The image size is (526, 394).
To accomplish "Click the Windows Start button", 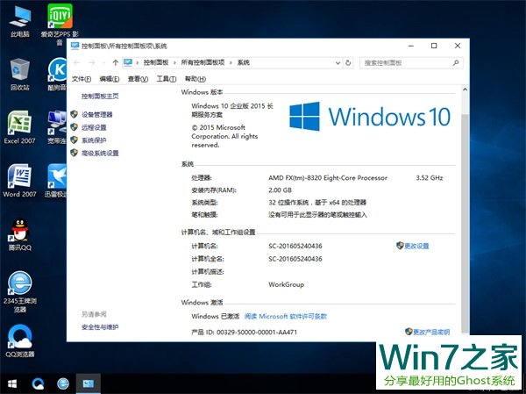I will coord(12,383).
